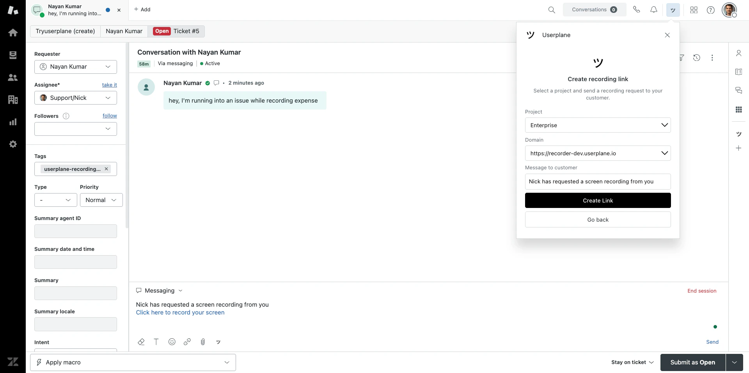The height and width of the screenshot is (373, 749).
Task: Click the Conversations button
Action: pos(595,10)
